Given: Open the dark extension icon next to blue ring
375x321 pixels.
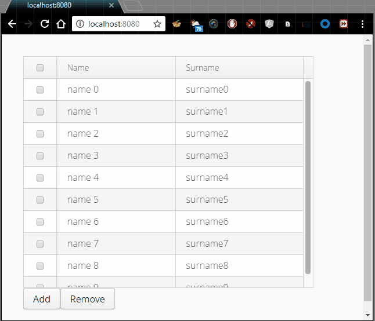Looking at the screenshot, I should coord(306,24).
